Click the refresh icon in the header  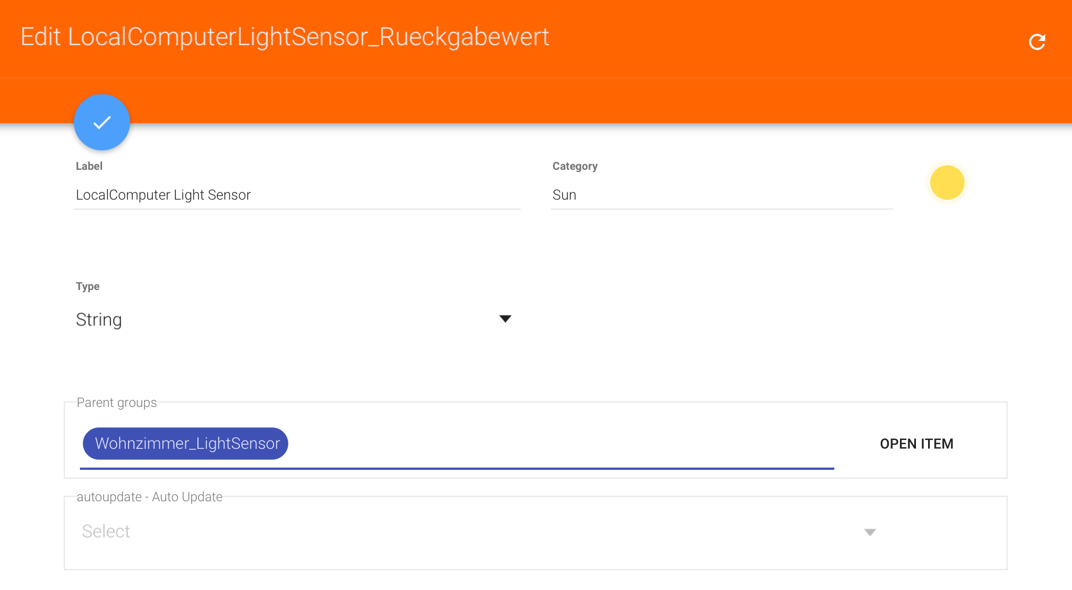click(1037, 41)
